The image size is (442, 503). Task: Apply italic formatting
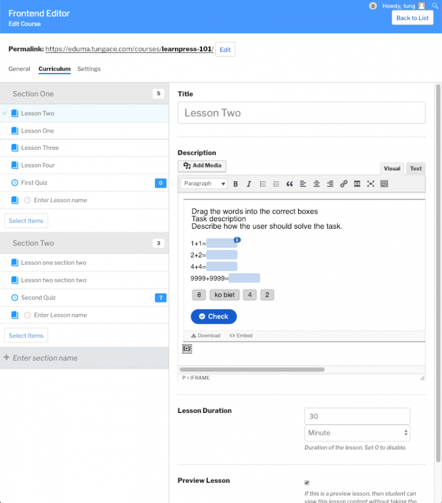249,184
